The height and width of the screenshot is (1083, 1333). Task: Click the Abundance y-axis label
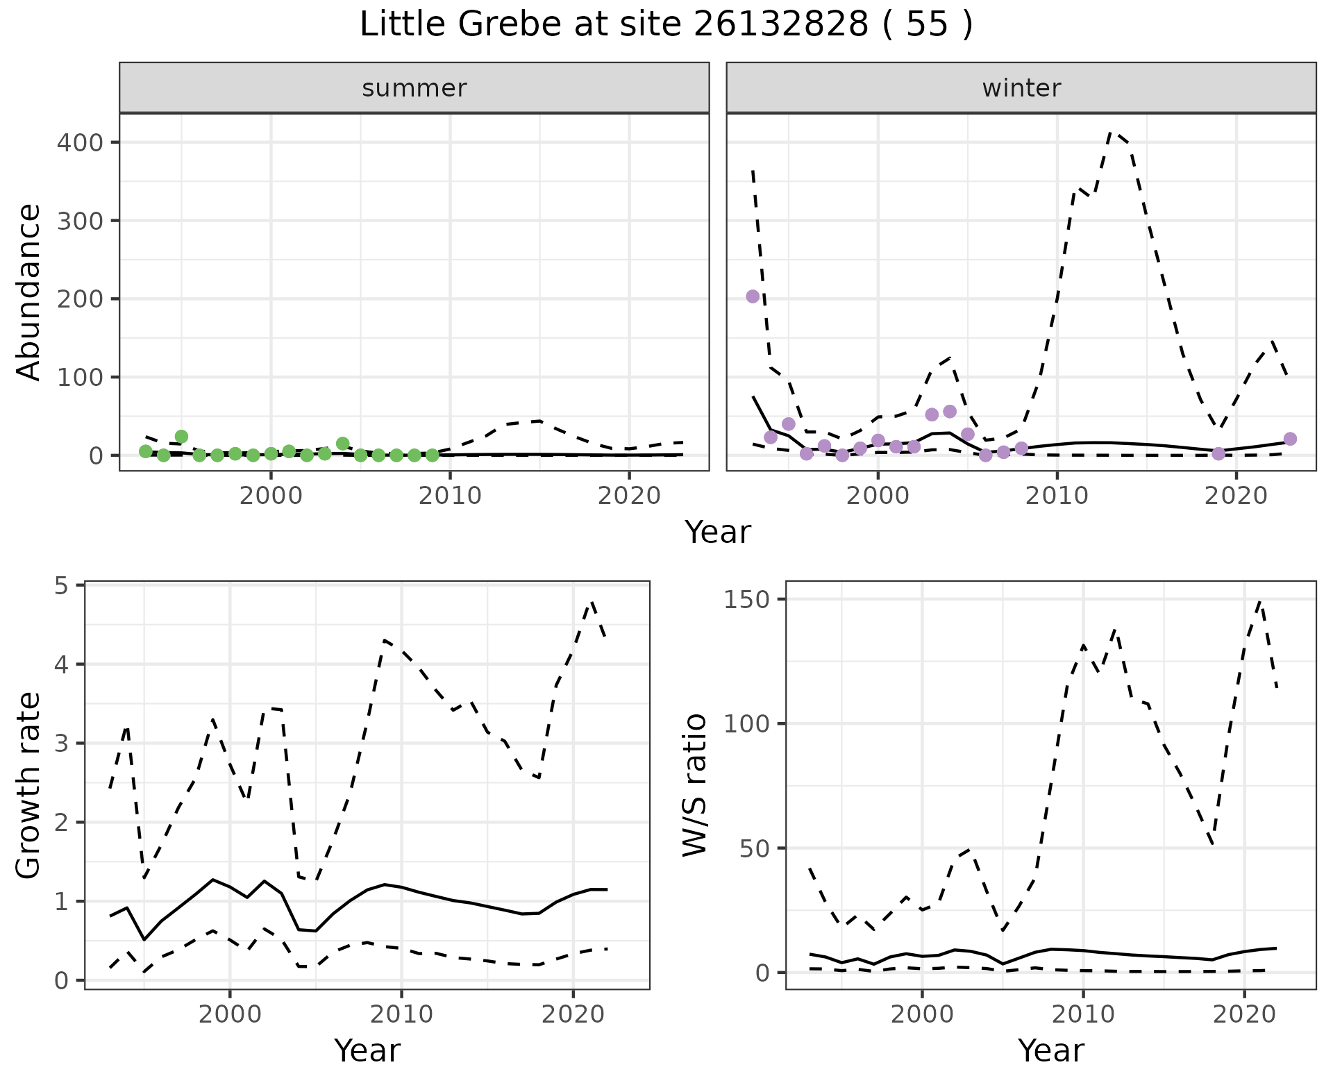point(29,292)
